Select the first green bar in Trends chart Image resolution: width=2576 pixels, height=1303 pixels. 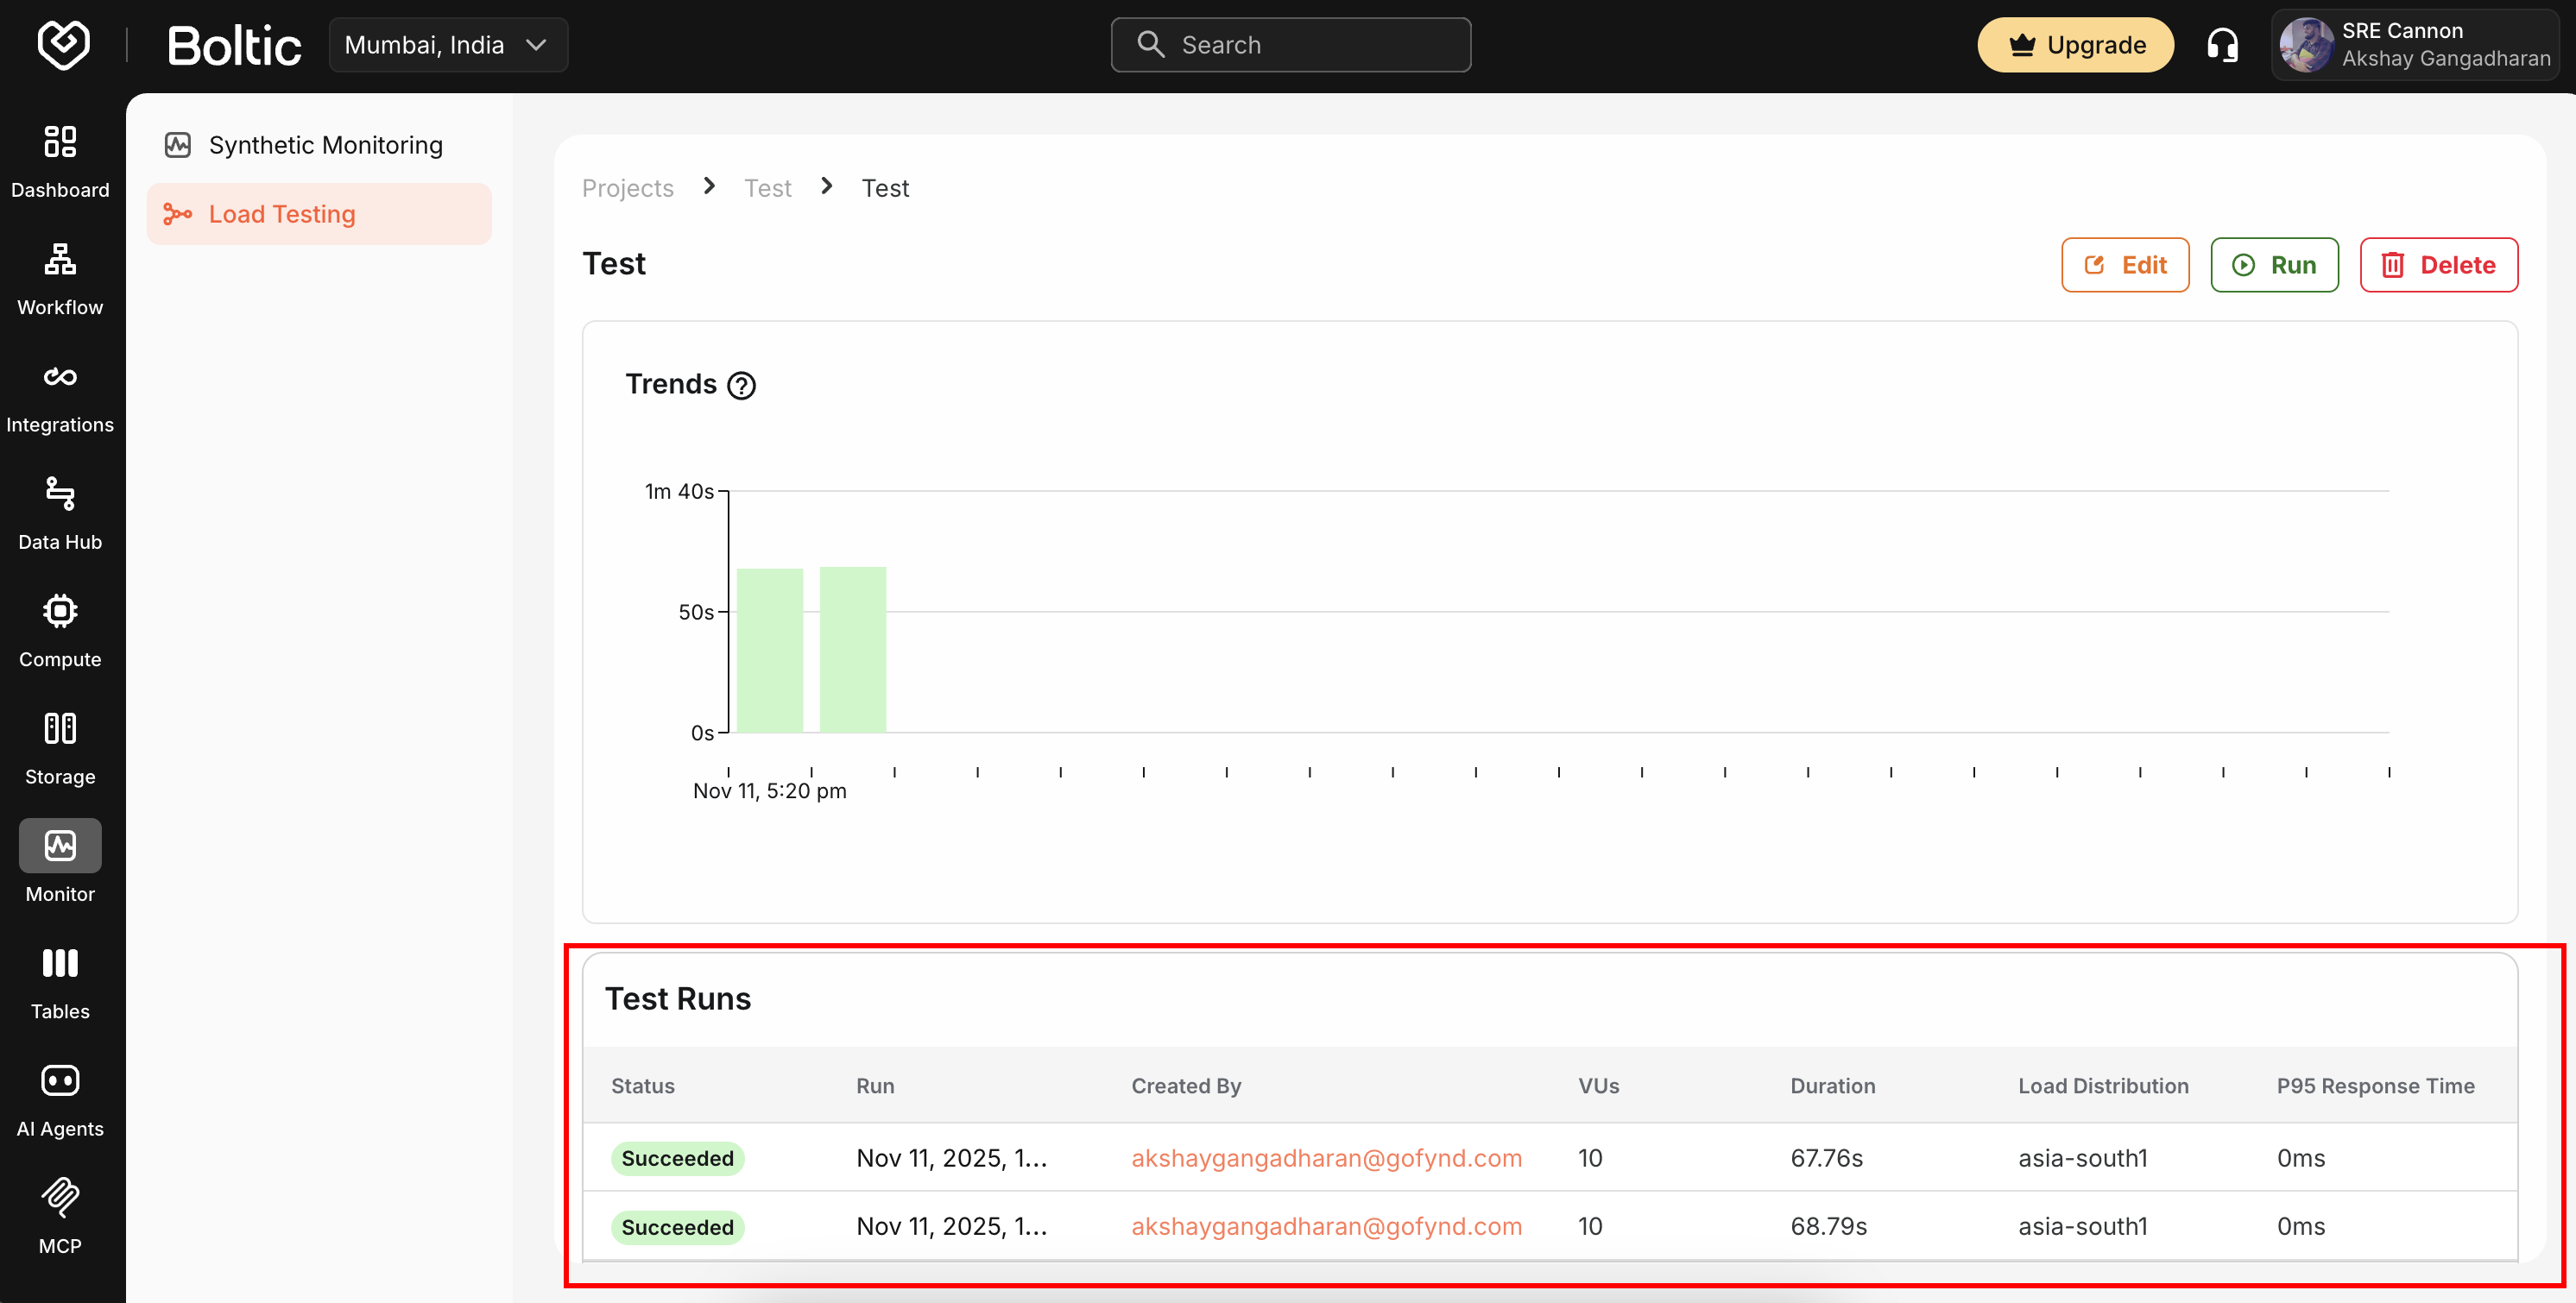(768, 650)
